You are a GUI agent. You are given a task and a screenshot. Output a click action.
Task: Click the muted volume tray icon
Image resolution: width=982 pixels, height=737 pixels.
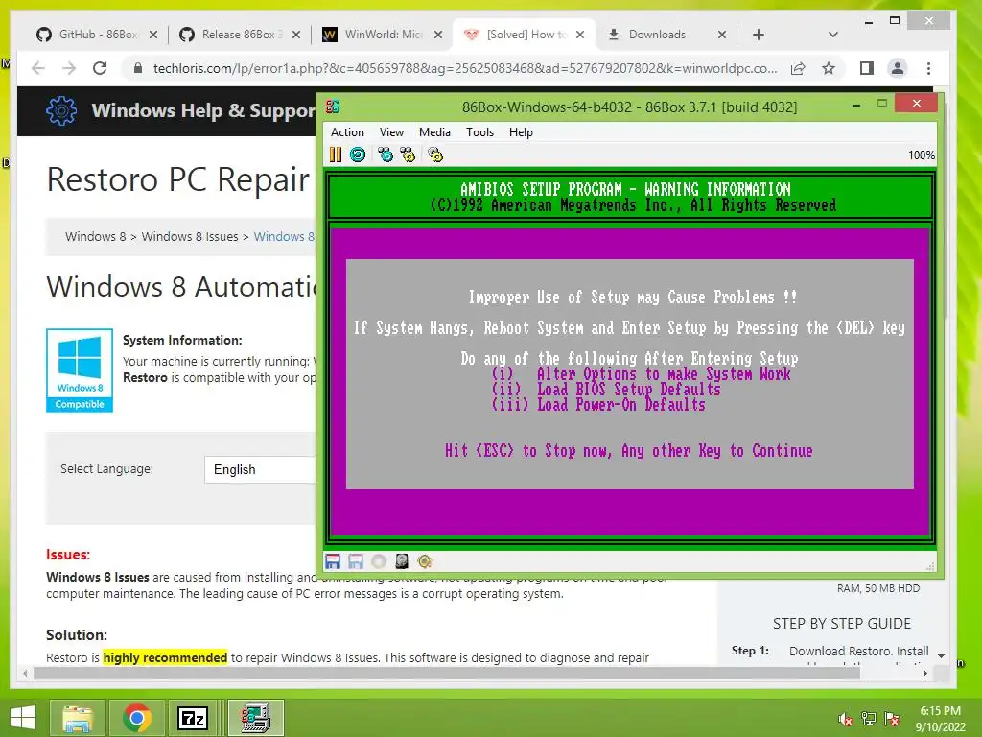tap(845, 719)
